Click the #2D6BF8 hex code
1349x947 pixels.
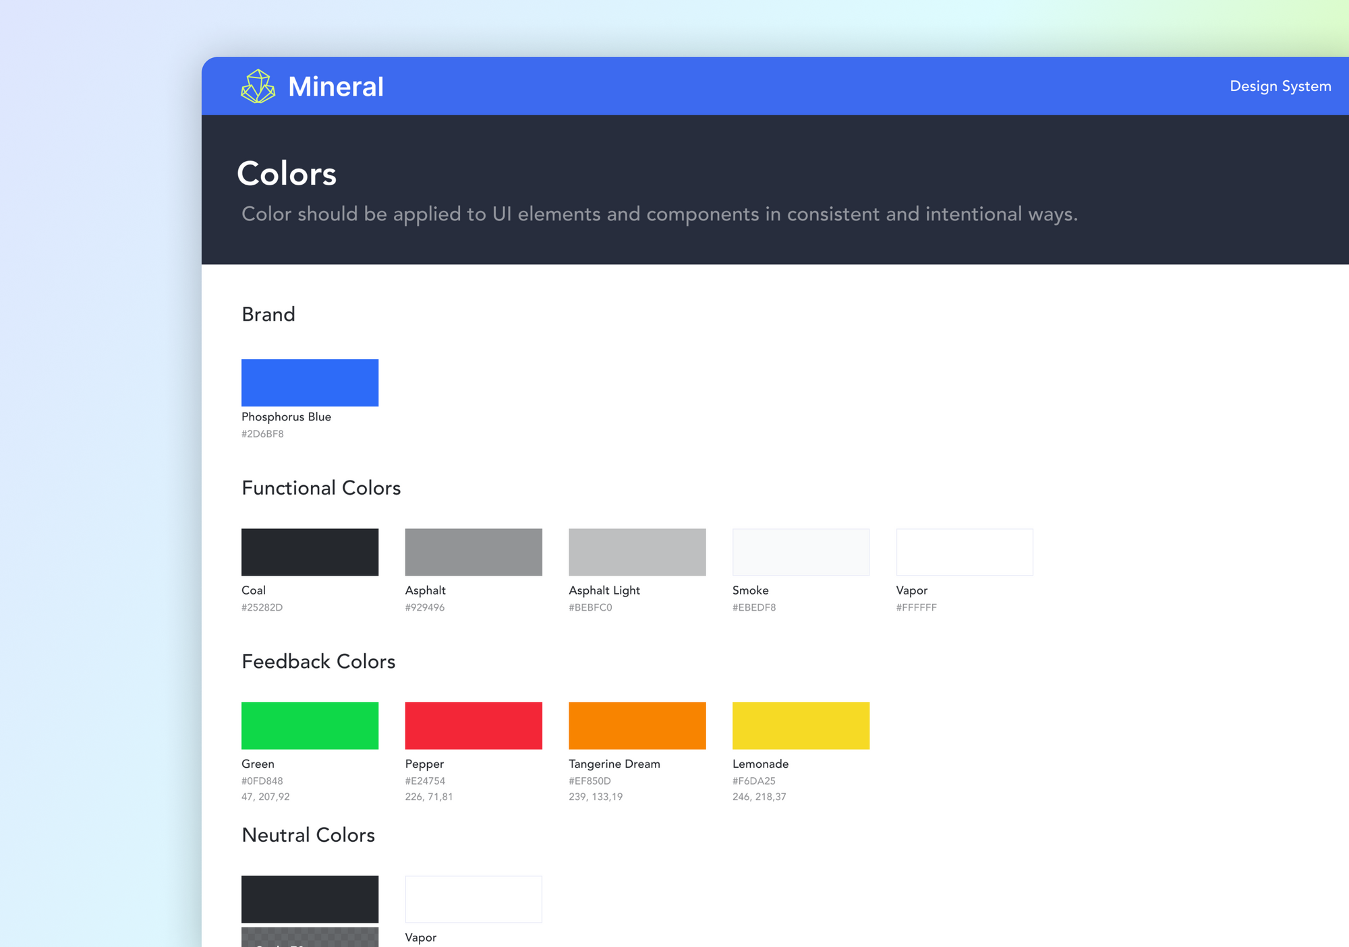(262, 434)
